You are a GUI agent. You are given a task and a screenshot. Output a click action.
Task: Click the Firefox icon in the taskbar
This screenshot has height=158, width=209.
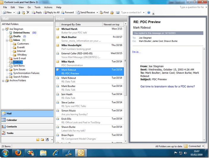pyautogui.click(x=18, y=153)
